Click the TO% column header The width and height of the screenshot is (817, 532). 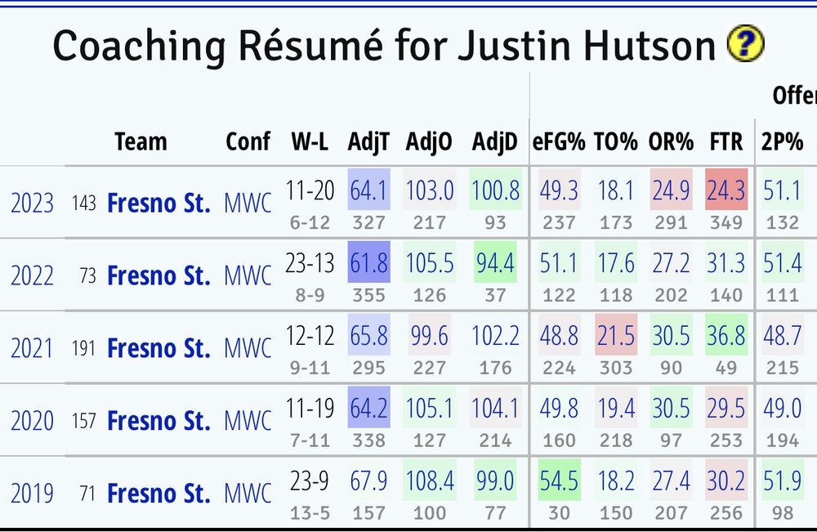615,142
